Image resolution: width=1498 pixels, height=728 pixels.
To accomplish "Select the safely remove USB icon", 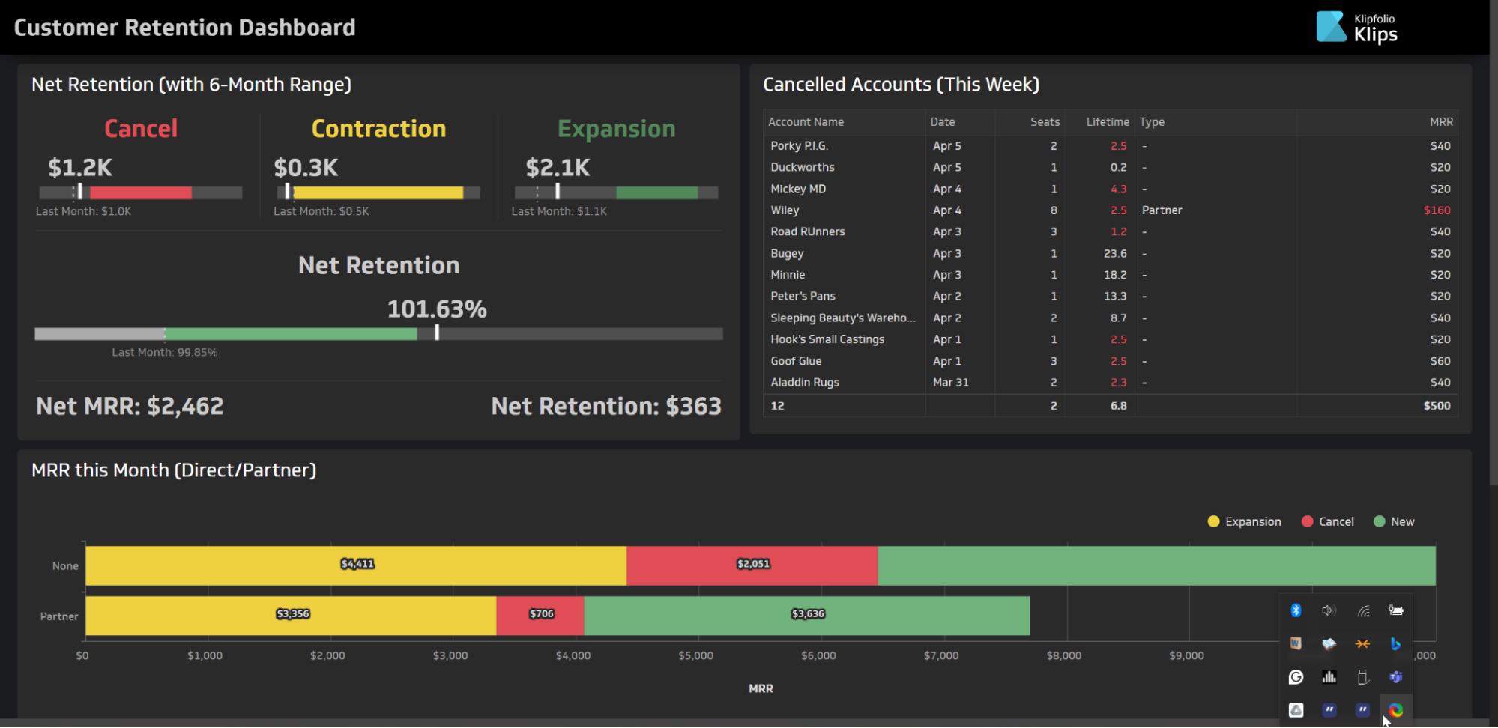I will pyautogui.click(x=1363, y=677).
